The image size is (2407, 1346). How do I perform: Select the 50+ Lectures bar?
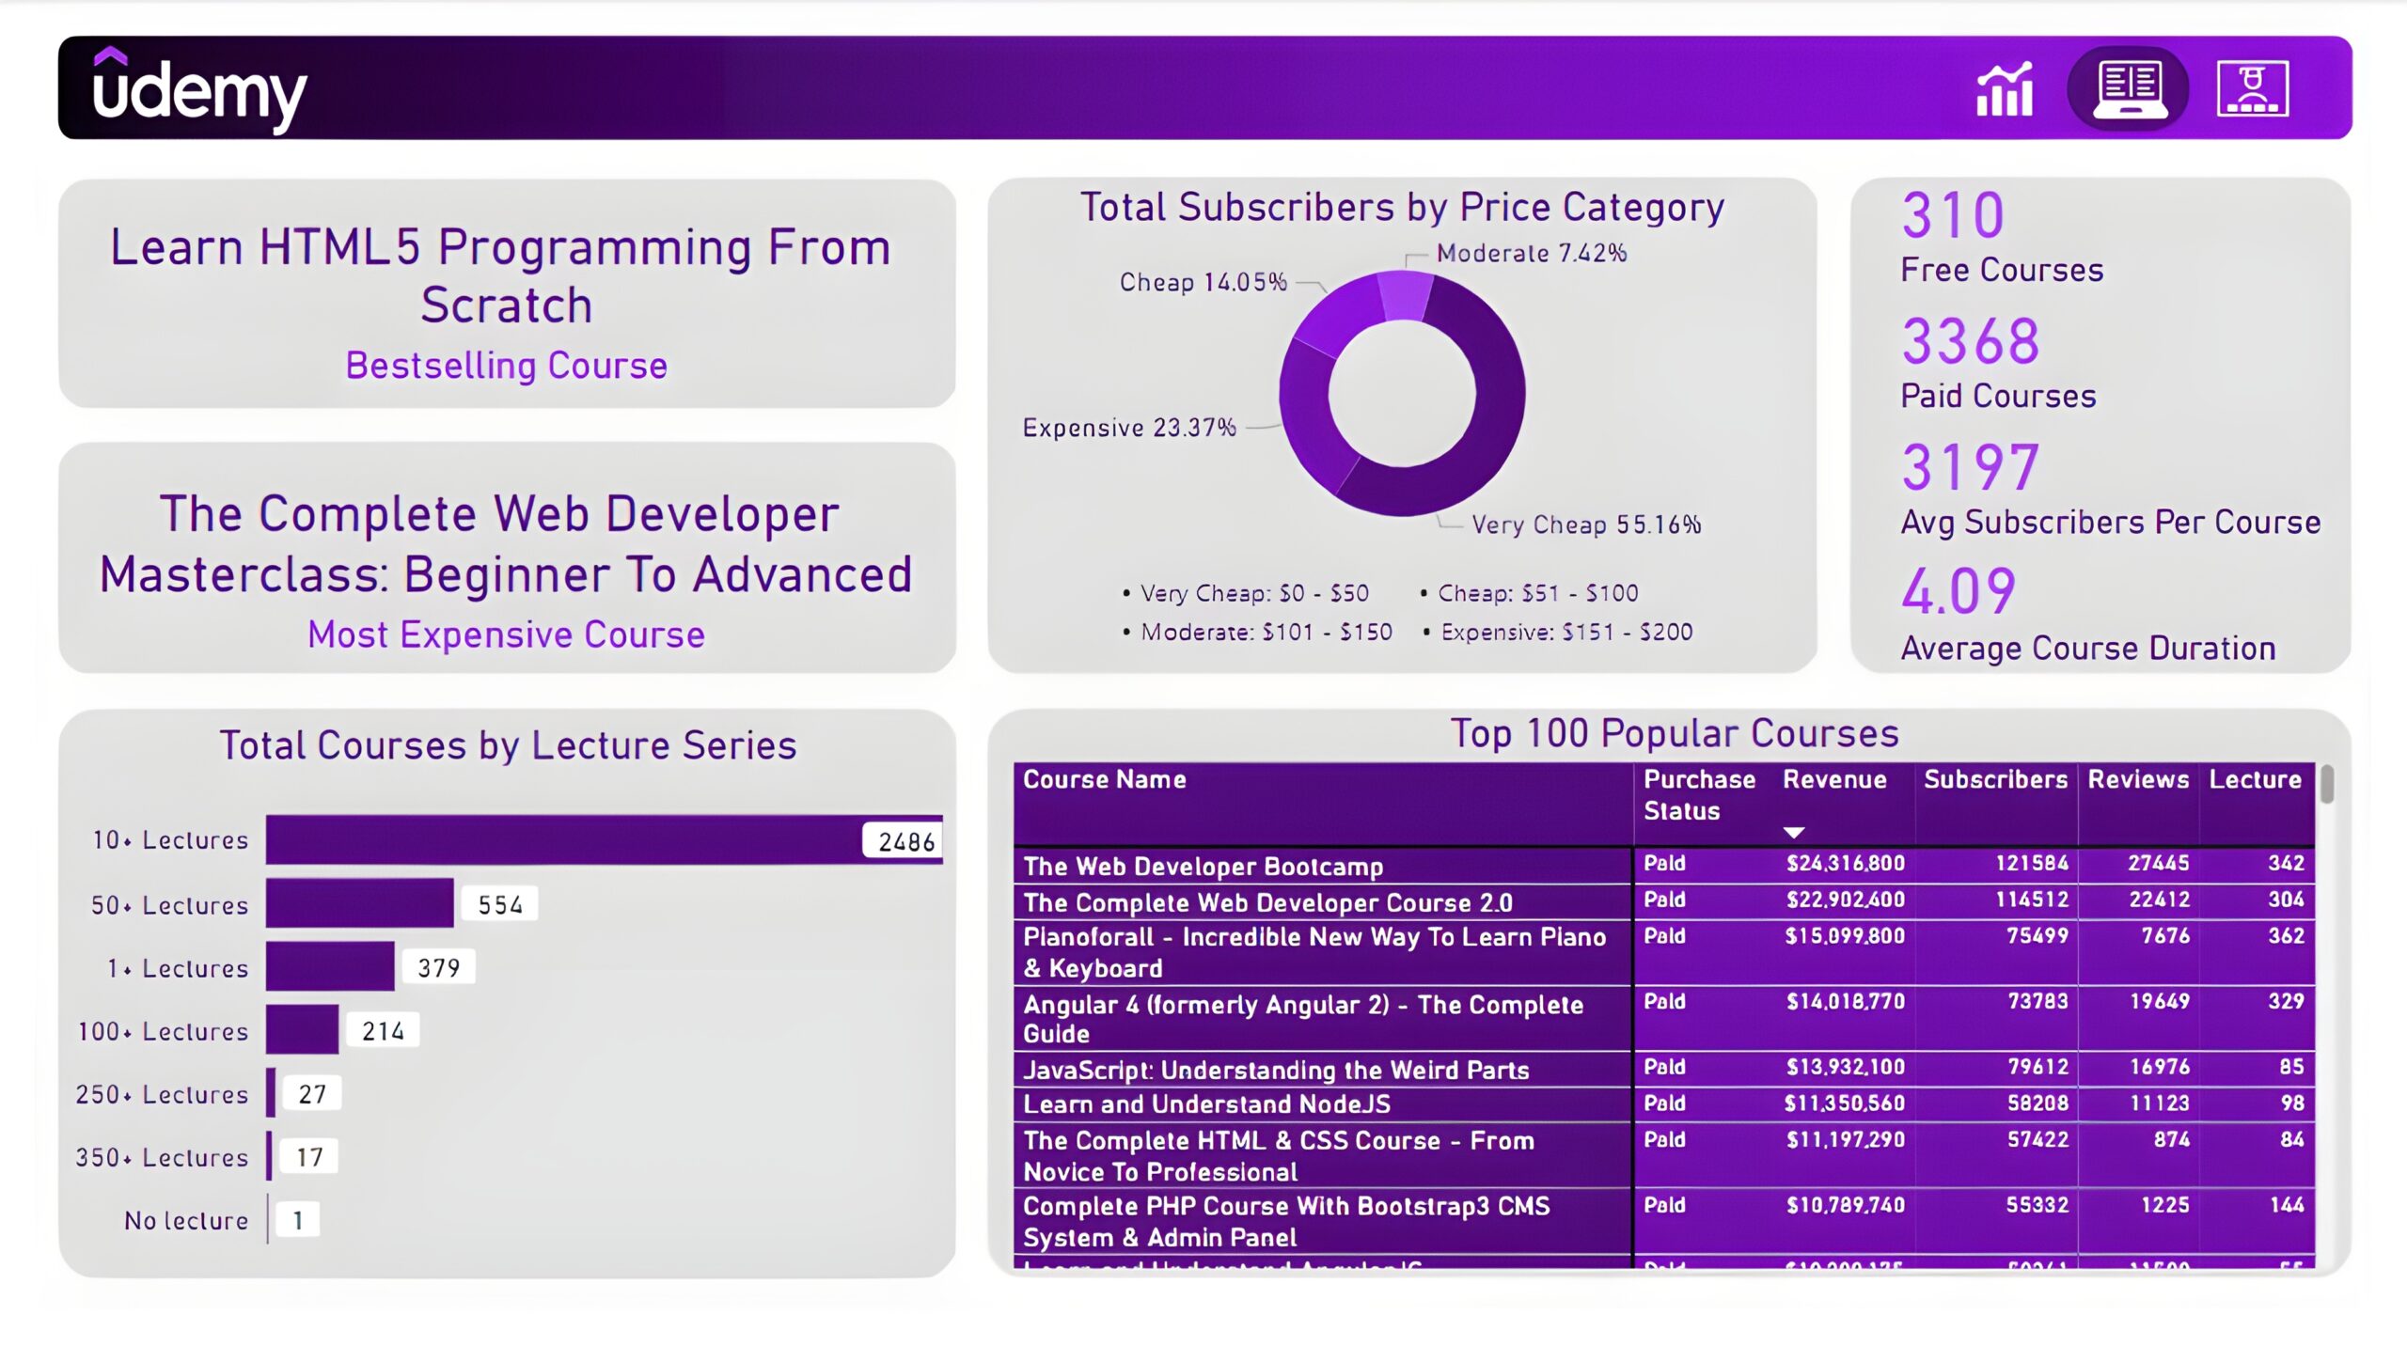point(359,903)
